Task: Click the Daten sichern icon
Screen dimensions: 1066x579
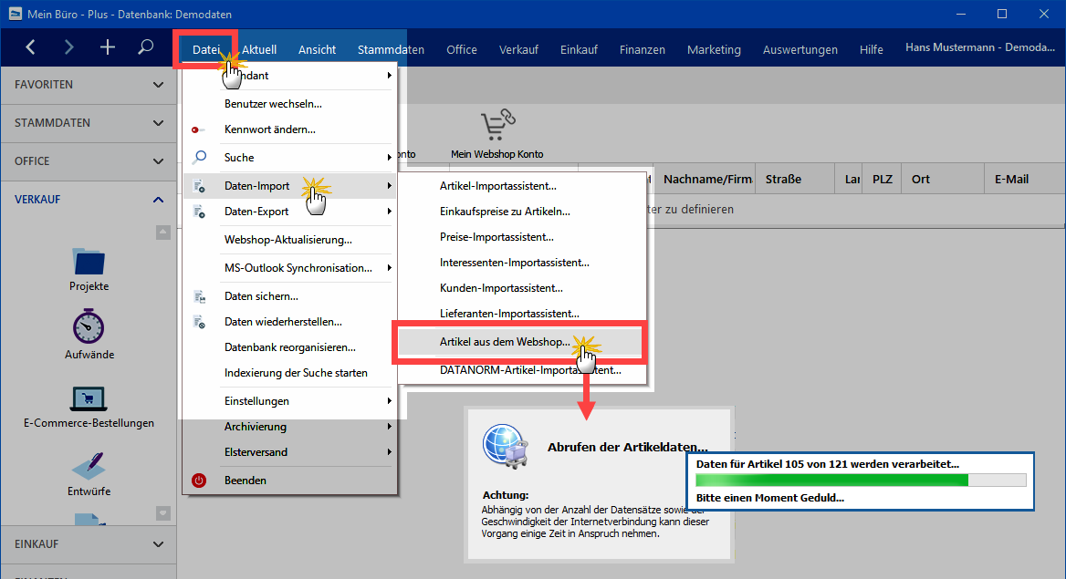Action: 199,296
